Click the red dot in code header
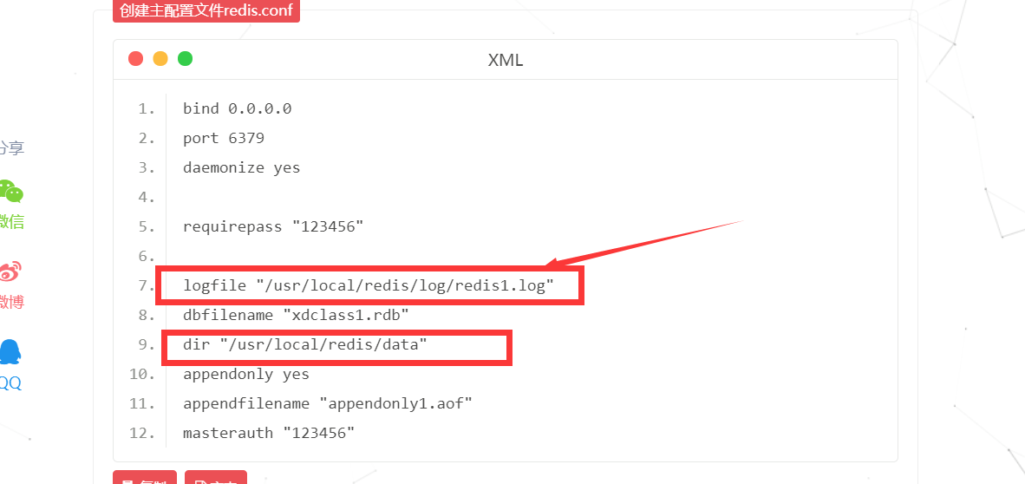The image size is (1025, 484). click(x=136, y=59)
